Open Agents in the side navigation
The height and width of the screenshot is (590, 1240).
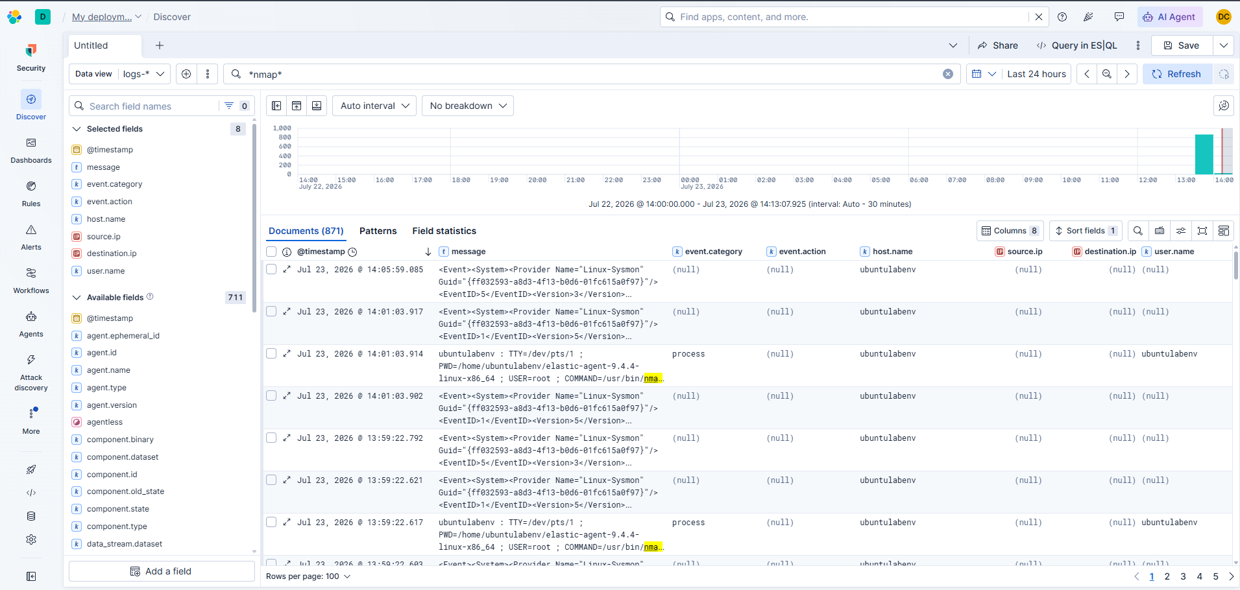coord(31,324)
